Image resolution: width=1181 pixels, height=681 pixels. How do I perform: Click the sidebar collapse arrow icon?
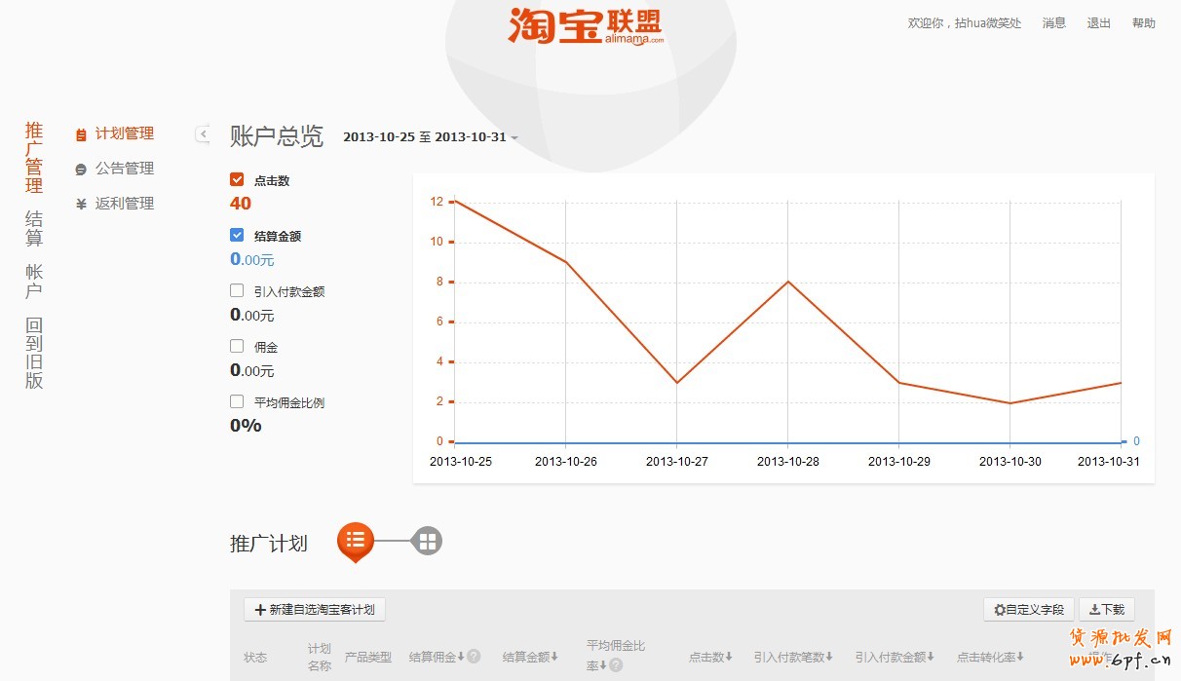[x=203, y=134]
